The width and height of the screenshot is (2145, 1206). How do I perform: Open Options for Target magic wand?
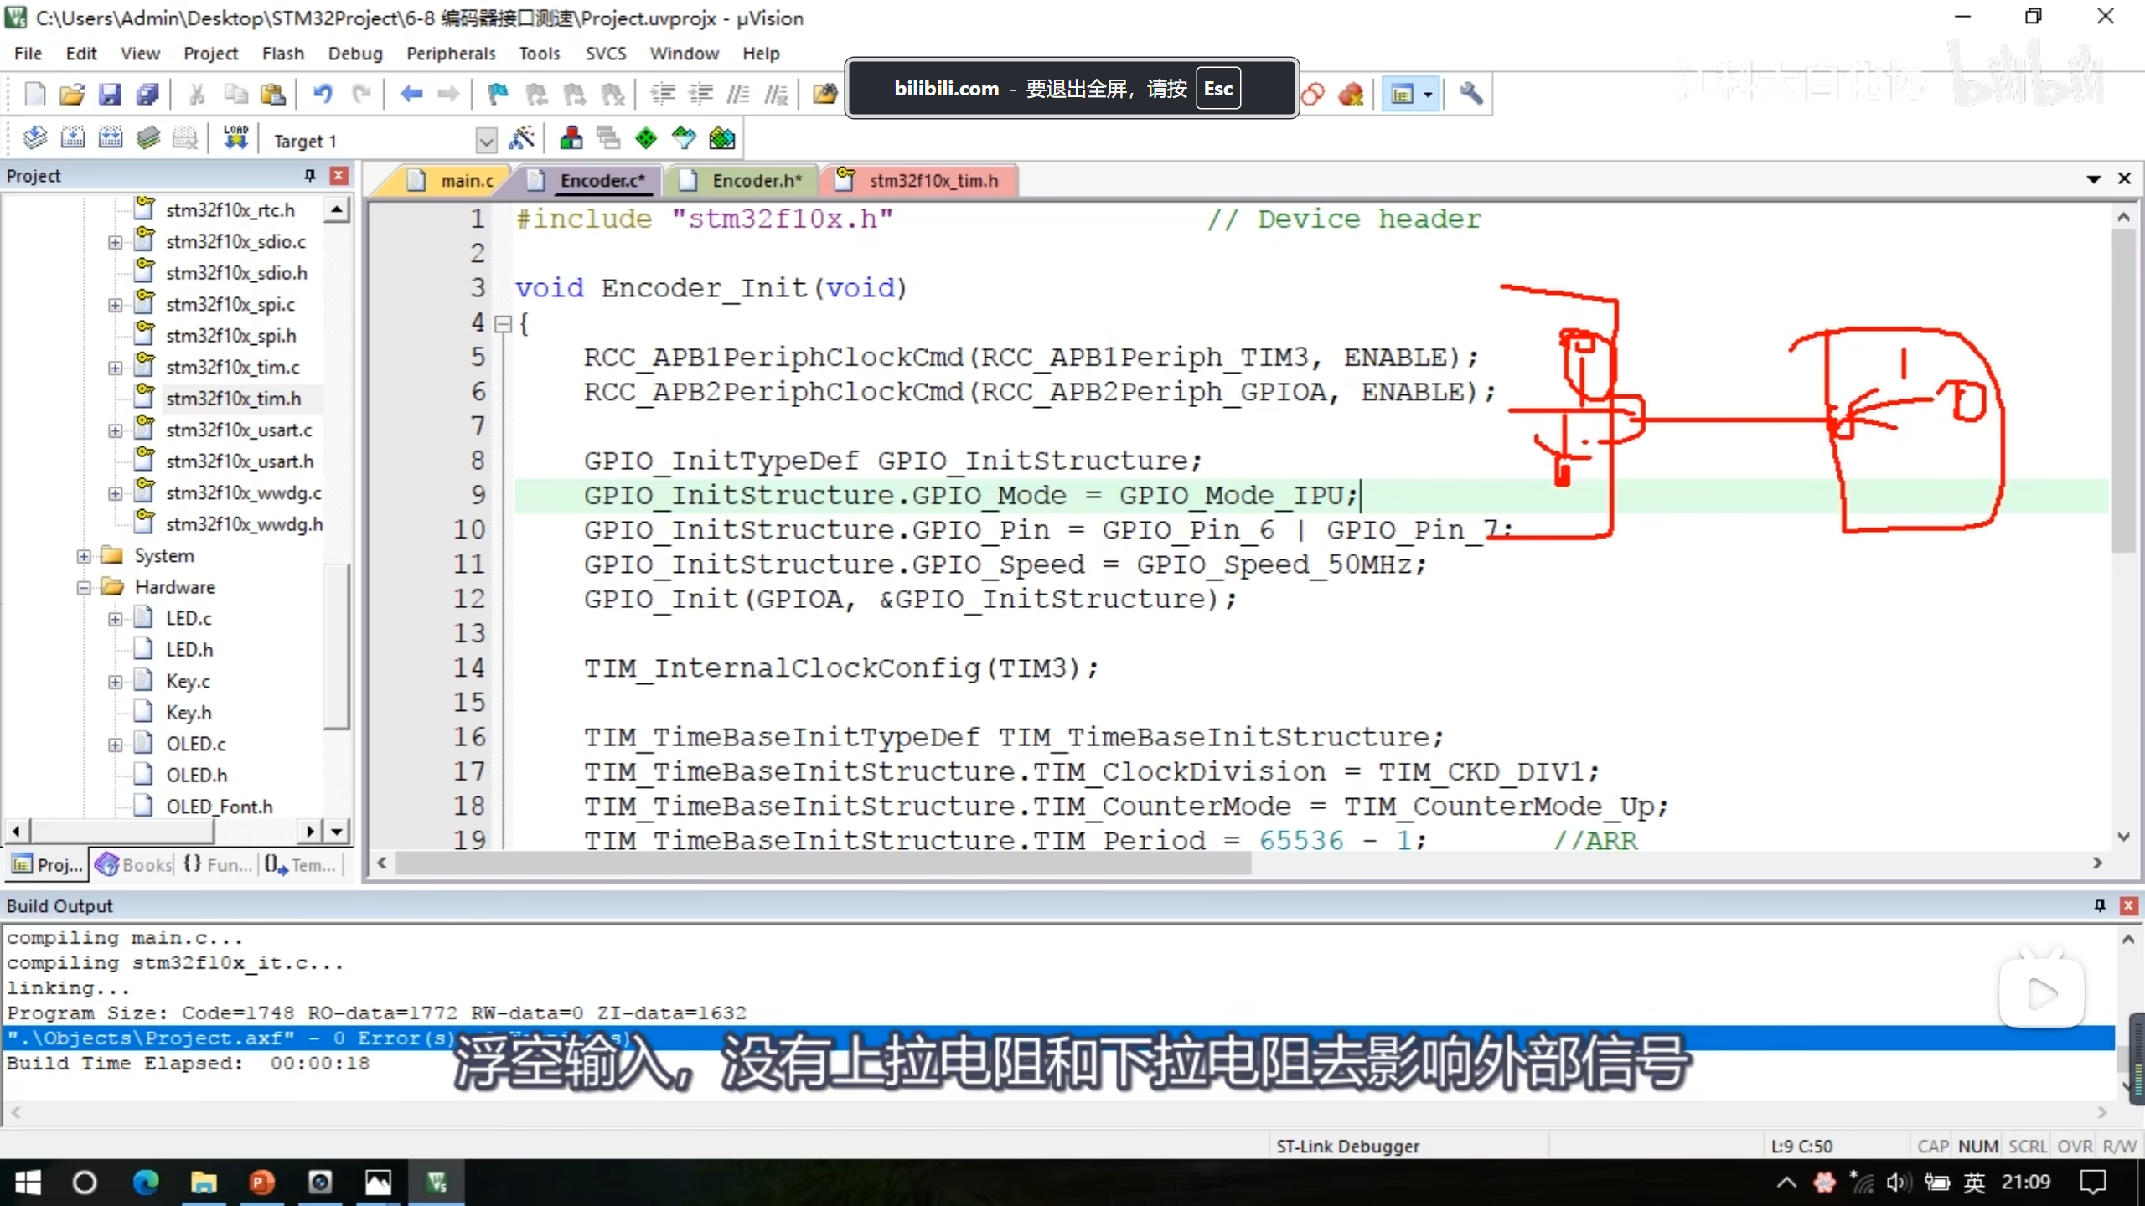click(x=521, y=138)
